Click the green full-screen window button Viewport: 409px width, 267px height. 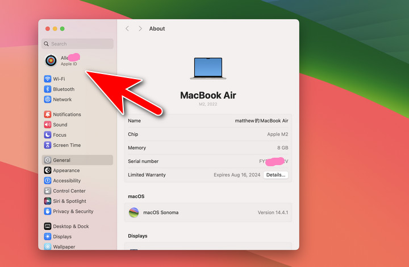pyautogui.click(x=62, y=28)
